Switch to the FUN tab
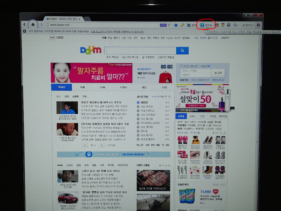Image resolution: width=281 pixels, height=211 pixels. pyautogui.click(x=103, y=87)
